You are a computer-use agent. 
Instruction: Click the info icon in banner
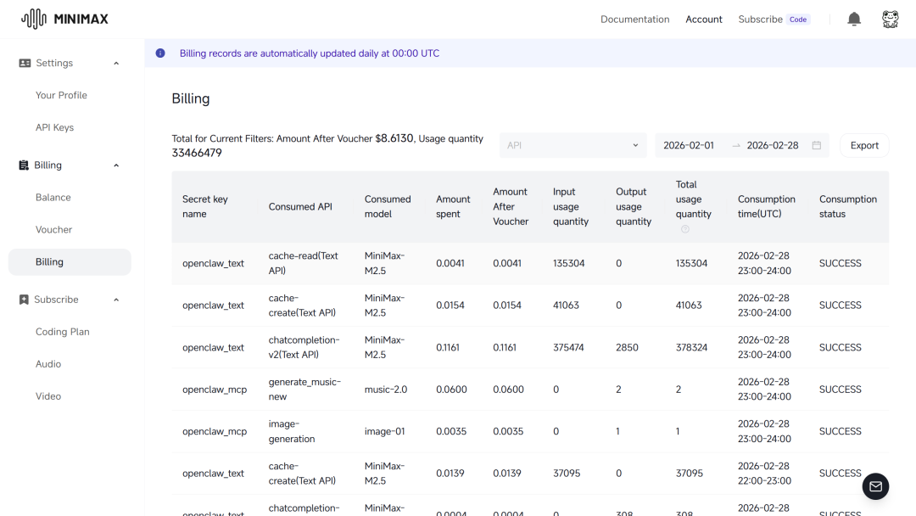[160, 53]
